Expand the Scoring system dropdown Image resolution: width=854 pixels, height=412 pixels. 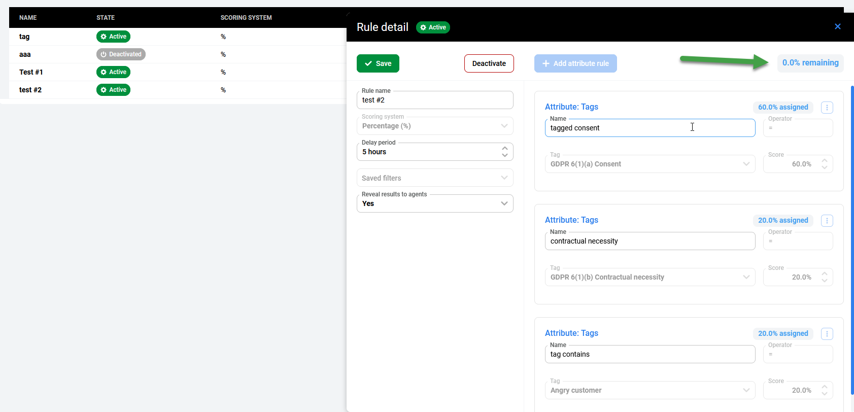(x=434, y=126)
